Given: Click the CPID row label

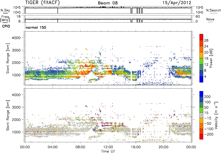Looking at the screenshot, I should coord(6,26).
